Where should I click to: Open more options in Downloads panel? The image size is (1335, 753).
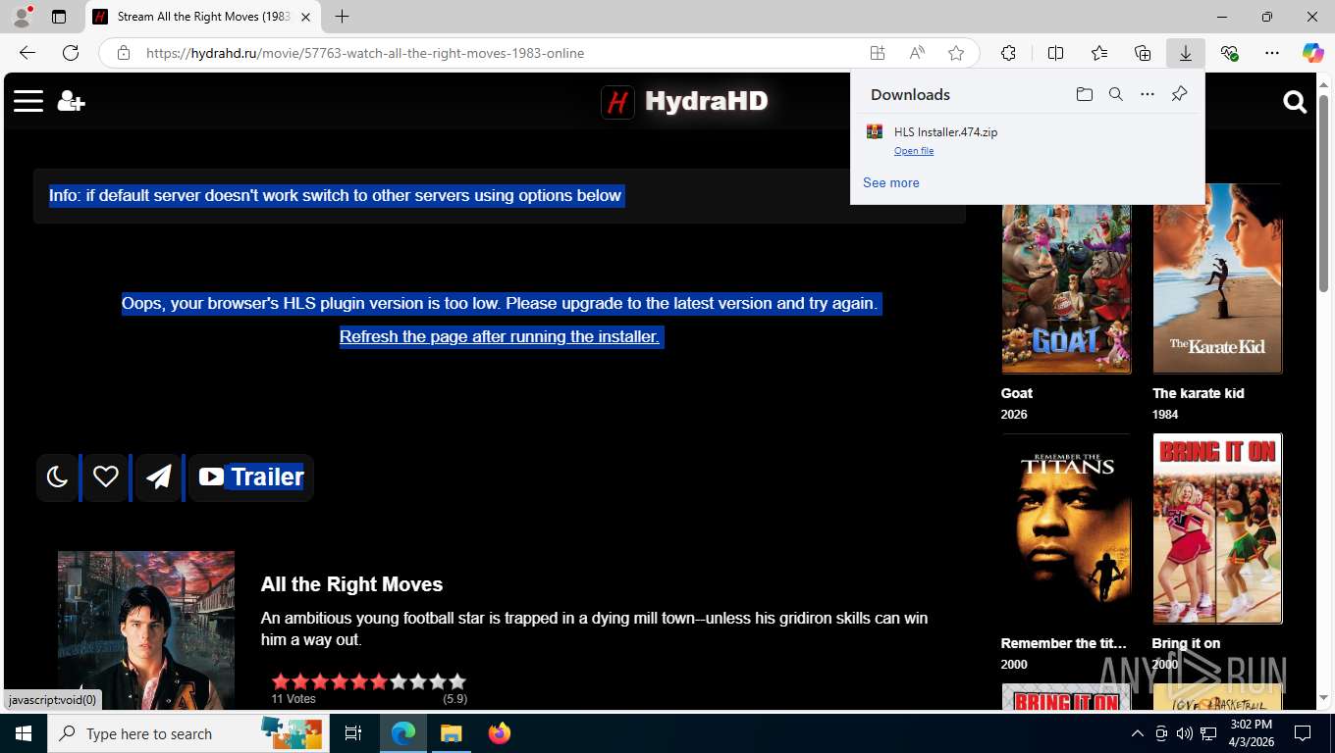(x=1147, y=94)
